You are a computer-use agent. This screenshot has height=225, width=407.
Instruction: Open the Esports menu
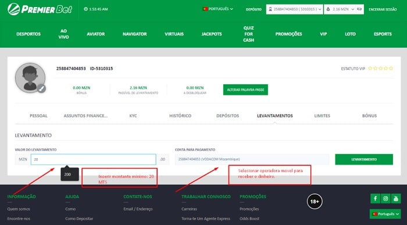point(383,34)
